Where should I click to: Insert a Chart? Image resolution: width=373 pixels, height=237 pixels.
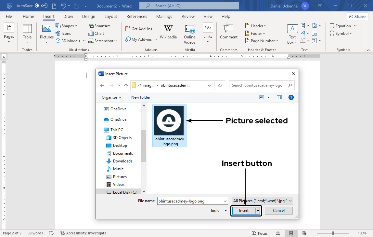coord(96,33)
